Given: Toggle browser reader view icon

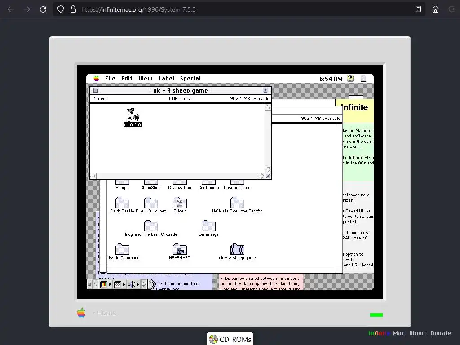Looking at the screenshot, I should click(418, 9).
